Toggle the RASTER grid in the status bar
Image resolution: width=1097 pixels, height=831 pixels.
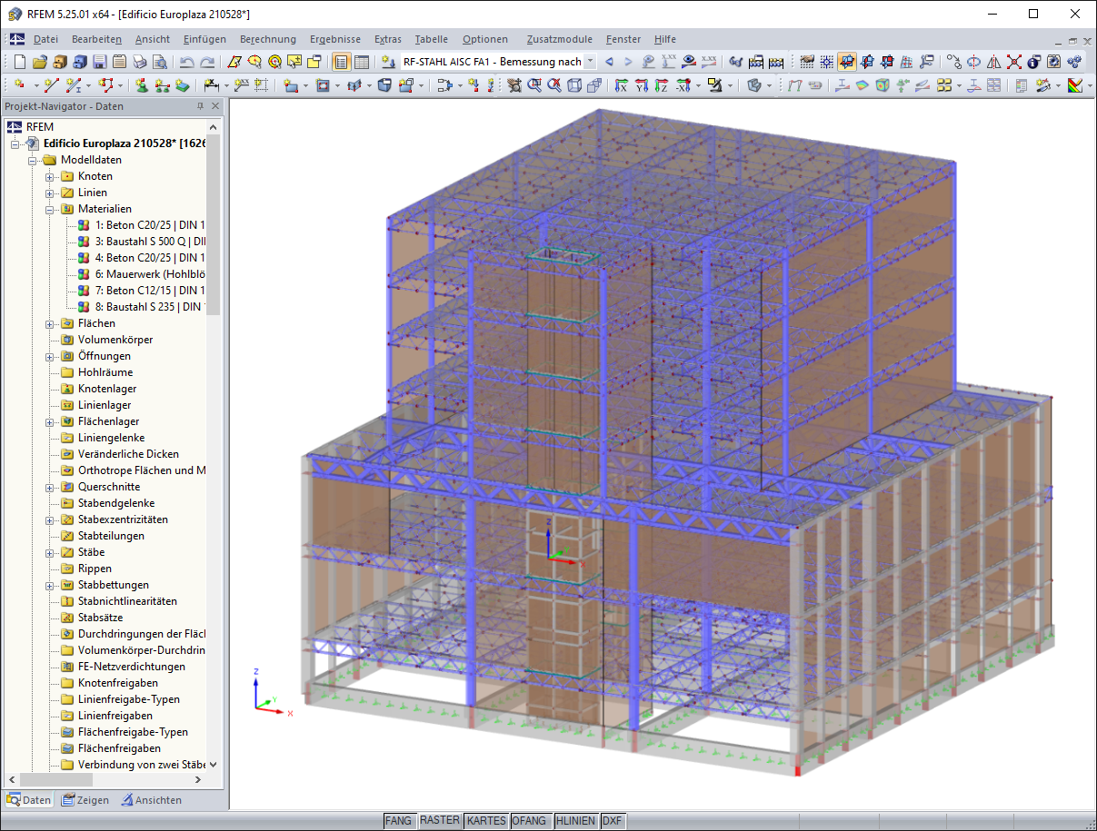(440, 820)
